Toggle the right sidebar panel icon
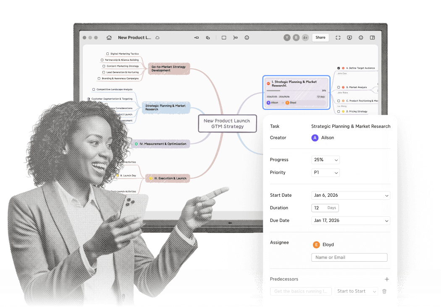The height and width of the screenshot is (307, 441). pyautogui.click(x=373, y=38)
